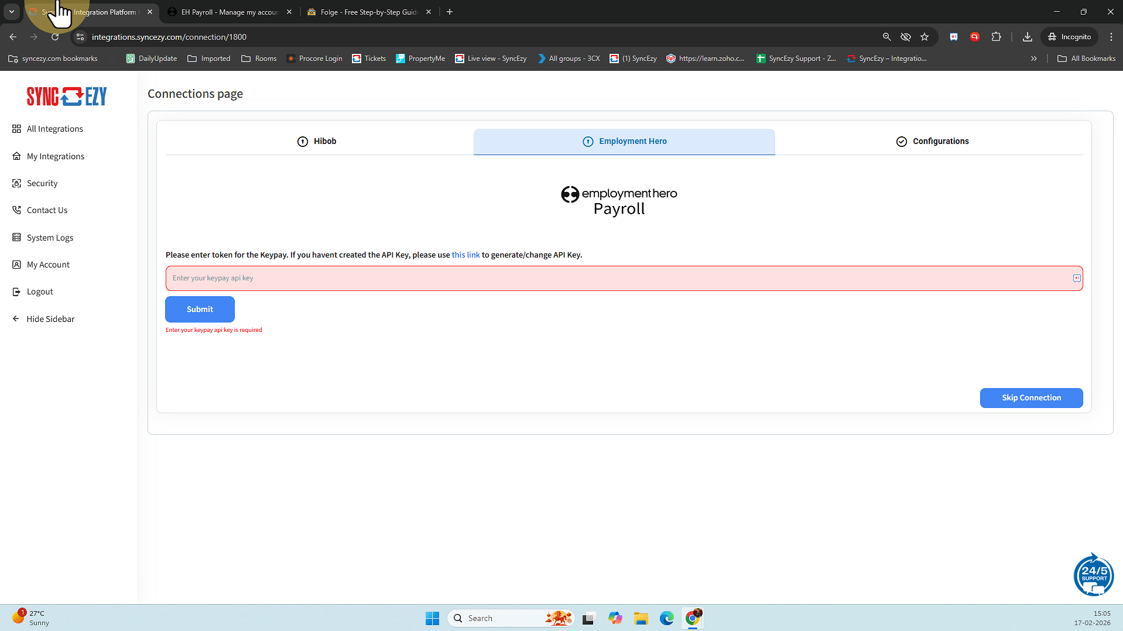Open the 24/5 support chat widget
This screenshot has width=1123, height=631.
click(x=1093, y=575)
